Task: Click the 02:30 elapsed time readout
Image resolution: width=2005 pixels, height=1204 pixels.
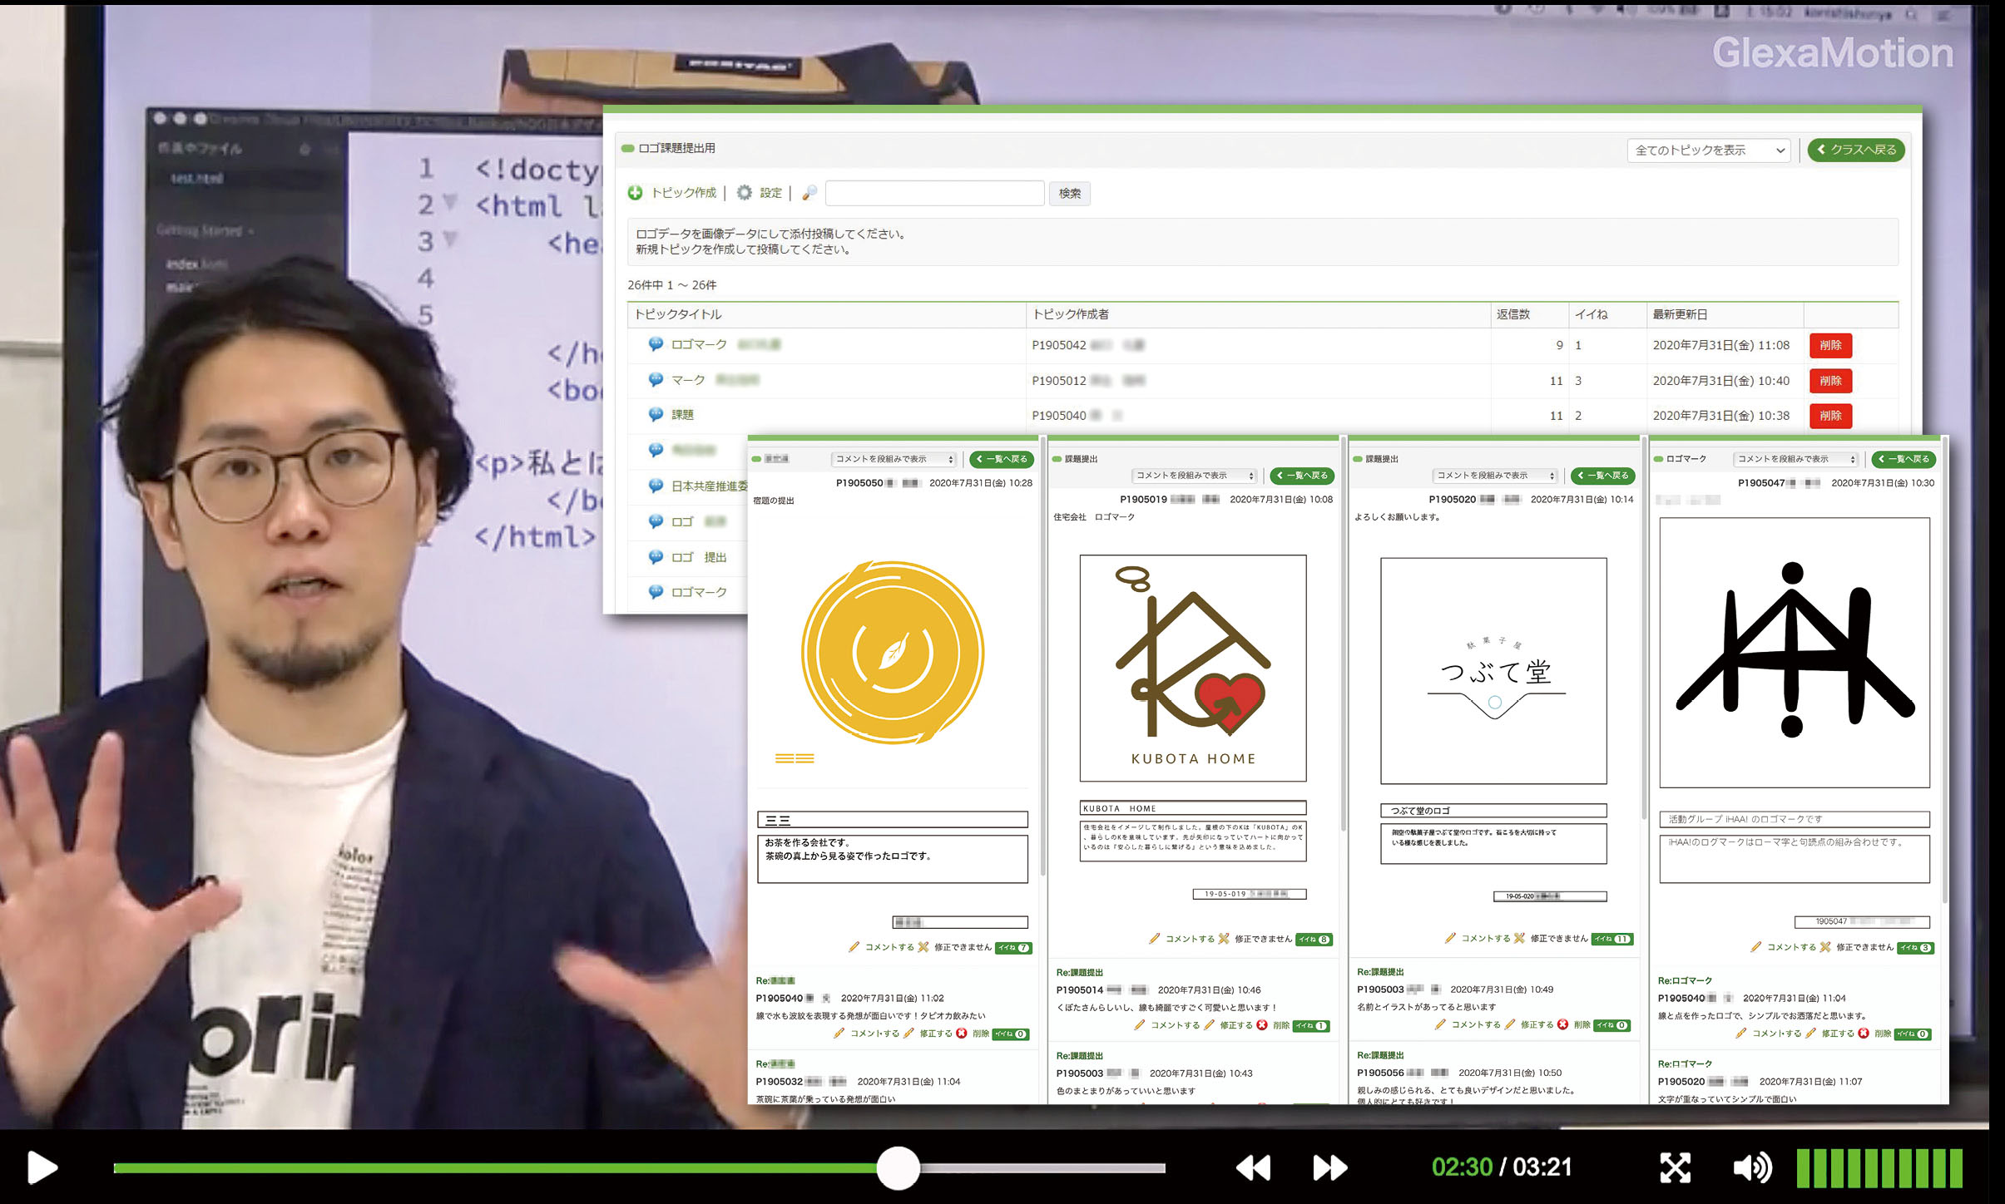Action: [x=1463, y=1167]
